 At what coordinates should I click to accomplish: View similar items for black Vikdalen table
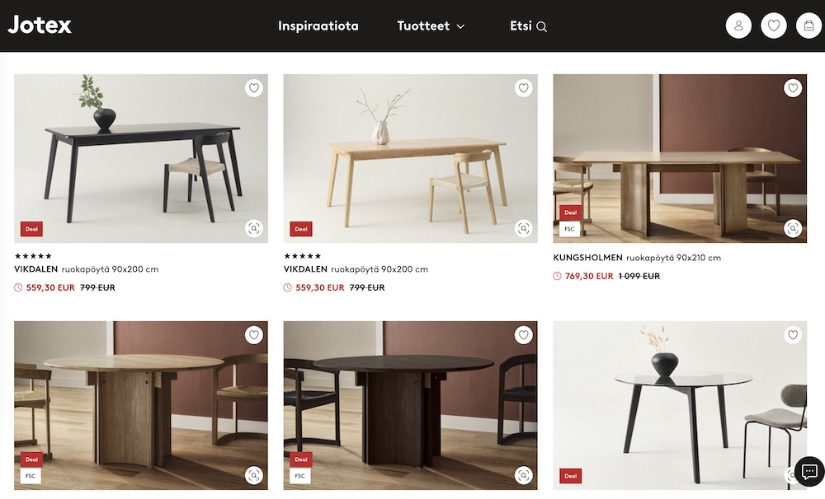(253, 228)
